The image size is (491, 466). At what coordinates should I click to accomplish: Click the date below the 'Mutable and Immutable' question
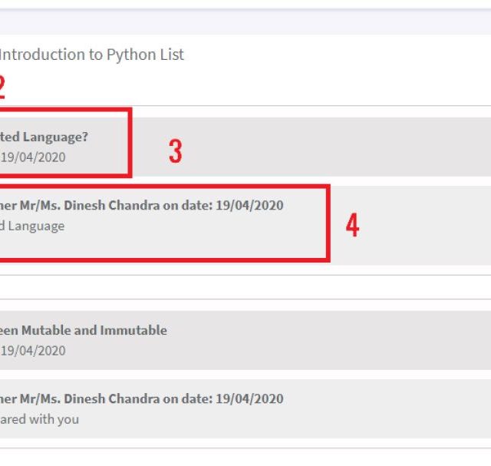(33, 351)
